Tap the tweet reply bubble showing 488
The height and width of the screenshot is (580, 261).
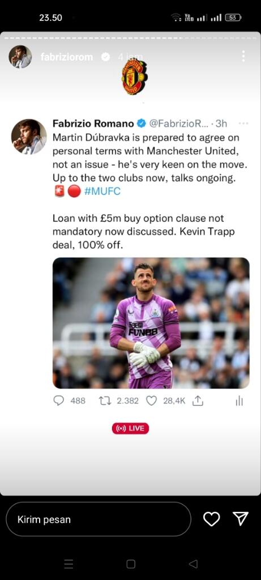(x=69, y=401)
